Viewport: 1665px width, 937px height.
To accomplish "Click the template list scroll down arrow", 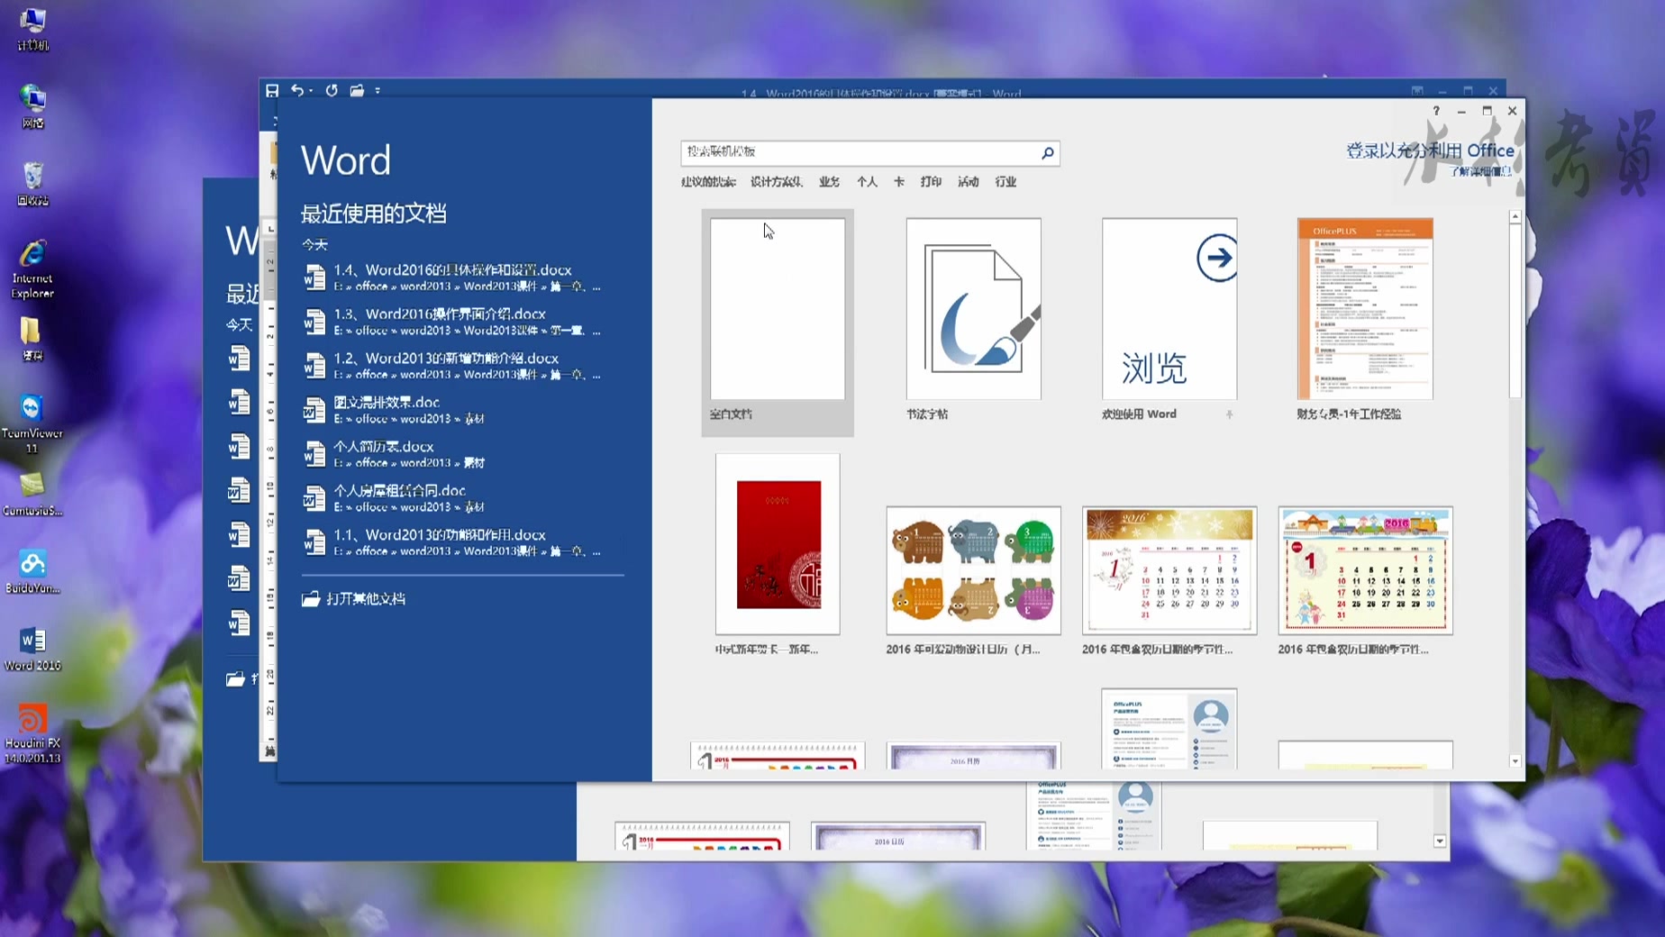I will pyautogui.click(x=1515, y=761).
